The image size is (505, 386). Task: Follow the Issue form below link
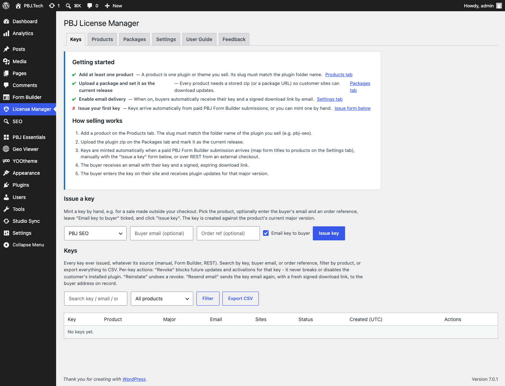[352, 108]
